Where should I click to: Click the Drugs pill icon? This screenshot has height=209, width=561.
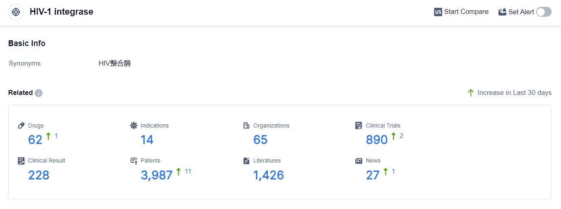(x=22, y=125)
